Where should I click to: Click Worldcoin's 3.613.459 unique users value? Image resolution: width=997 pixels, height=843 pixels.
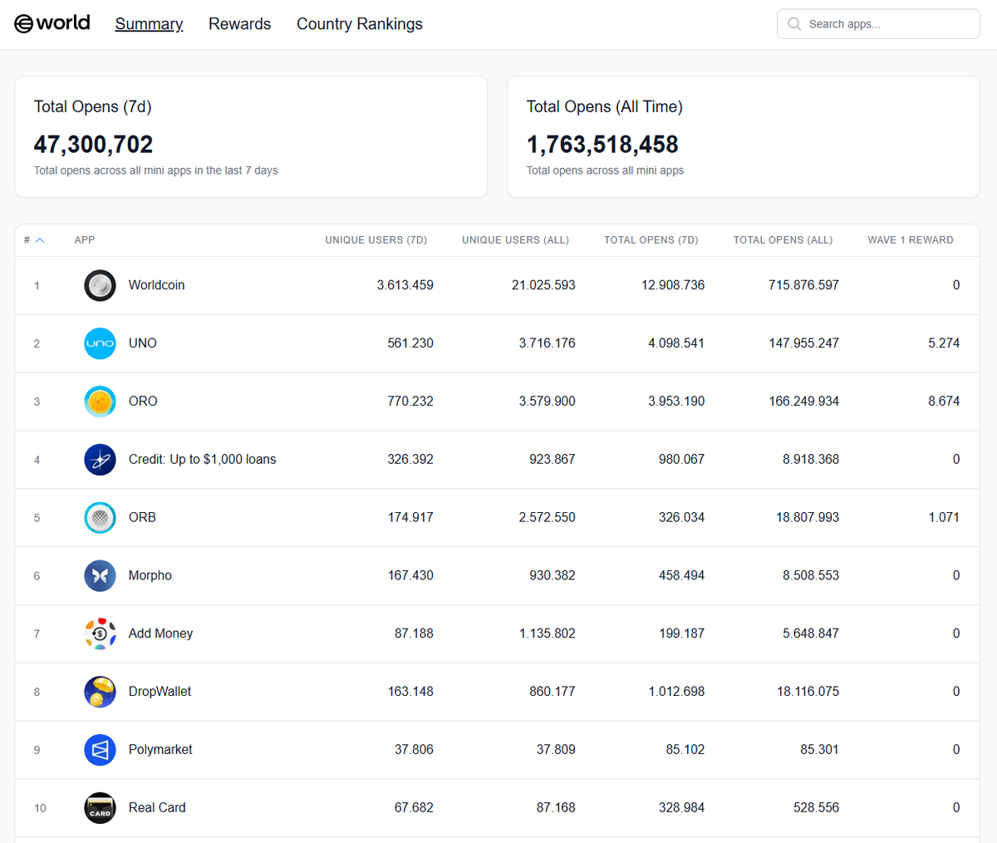coord(405,285)
